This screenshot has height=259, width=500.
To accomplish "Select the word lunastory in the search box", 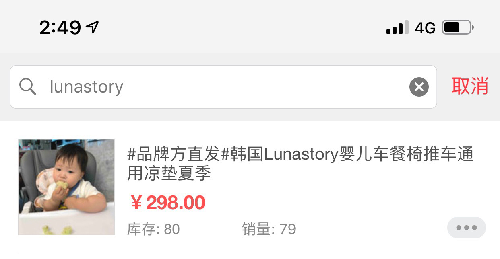I will point(86,87).
